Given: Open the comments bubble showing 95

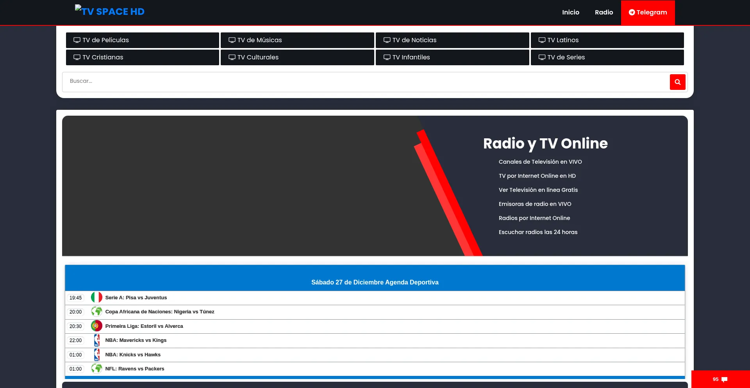Looking at the screenshot, I should pos(721,379).
